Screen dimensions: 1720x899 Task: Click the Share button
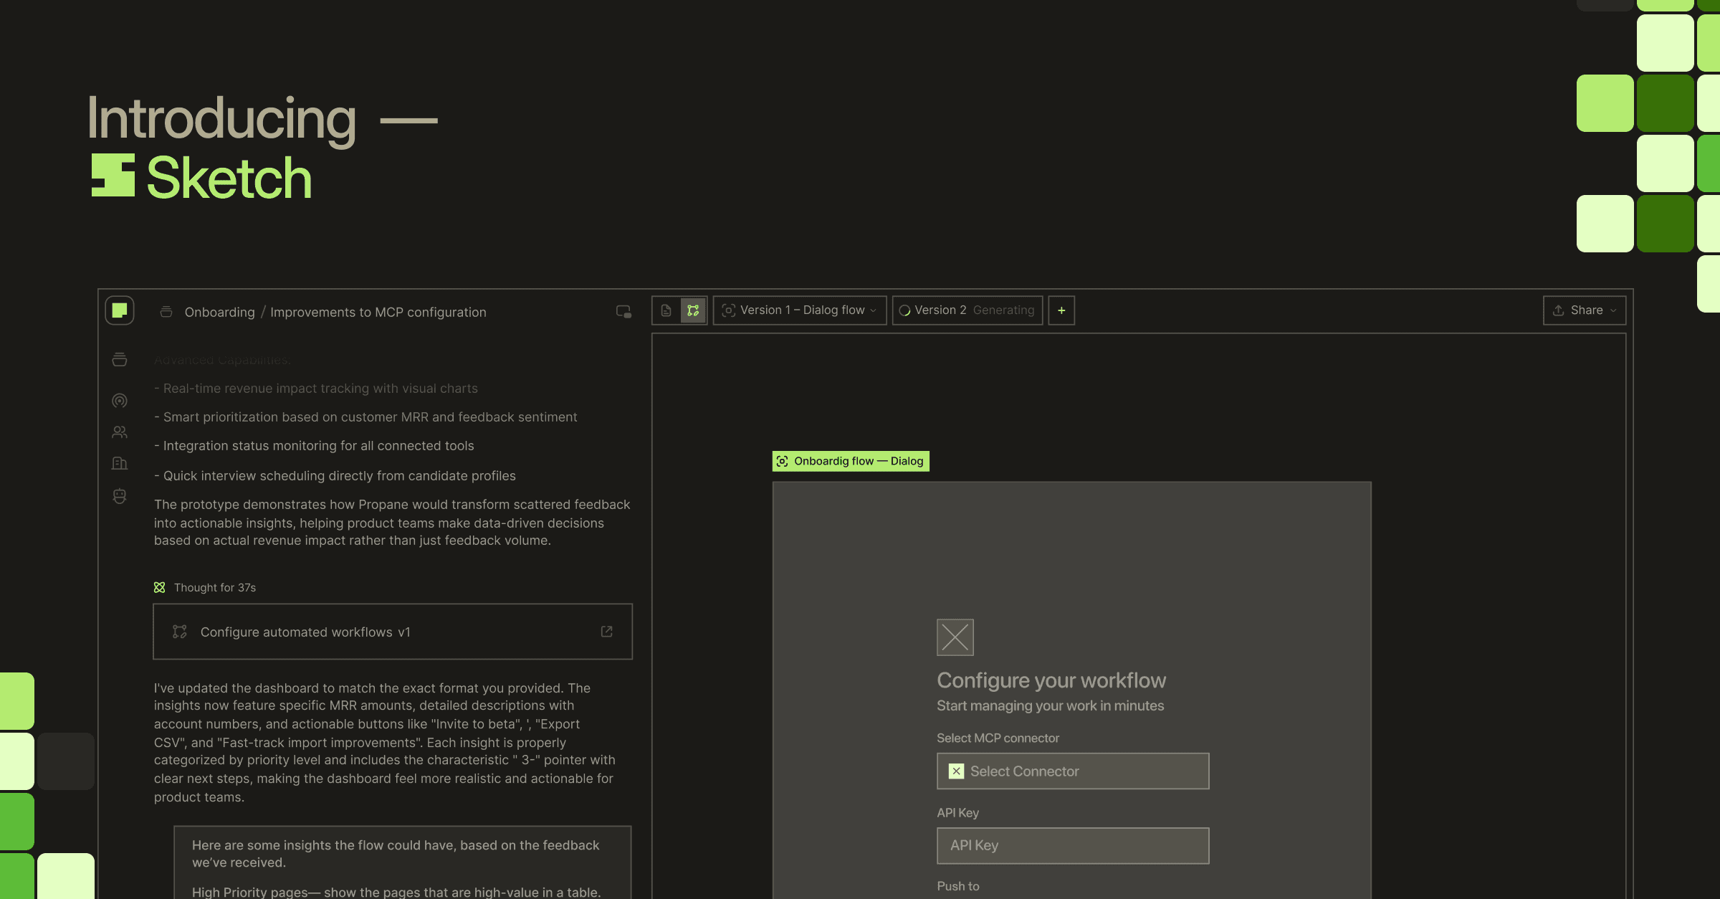click(1585, 310)
